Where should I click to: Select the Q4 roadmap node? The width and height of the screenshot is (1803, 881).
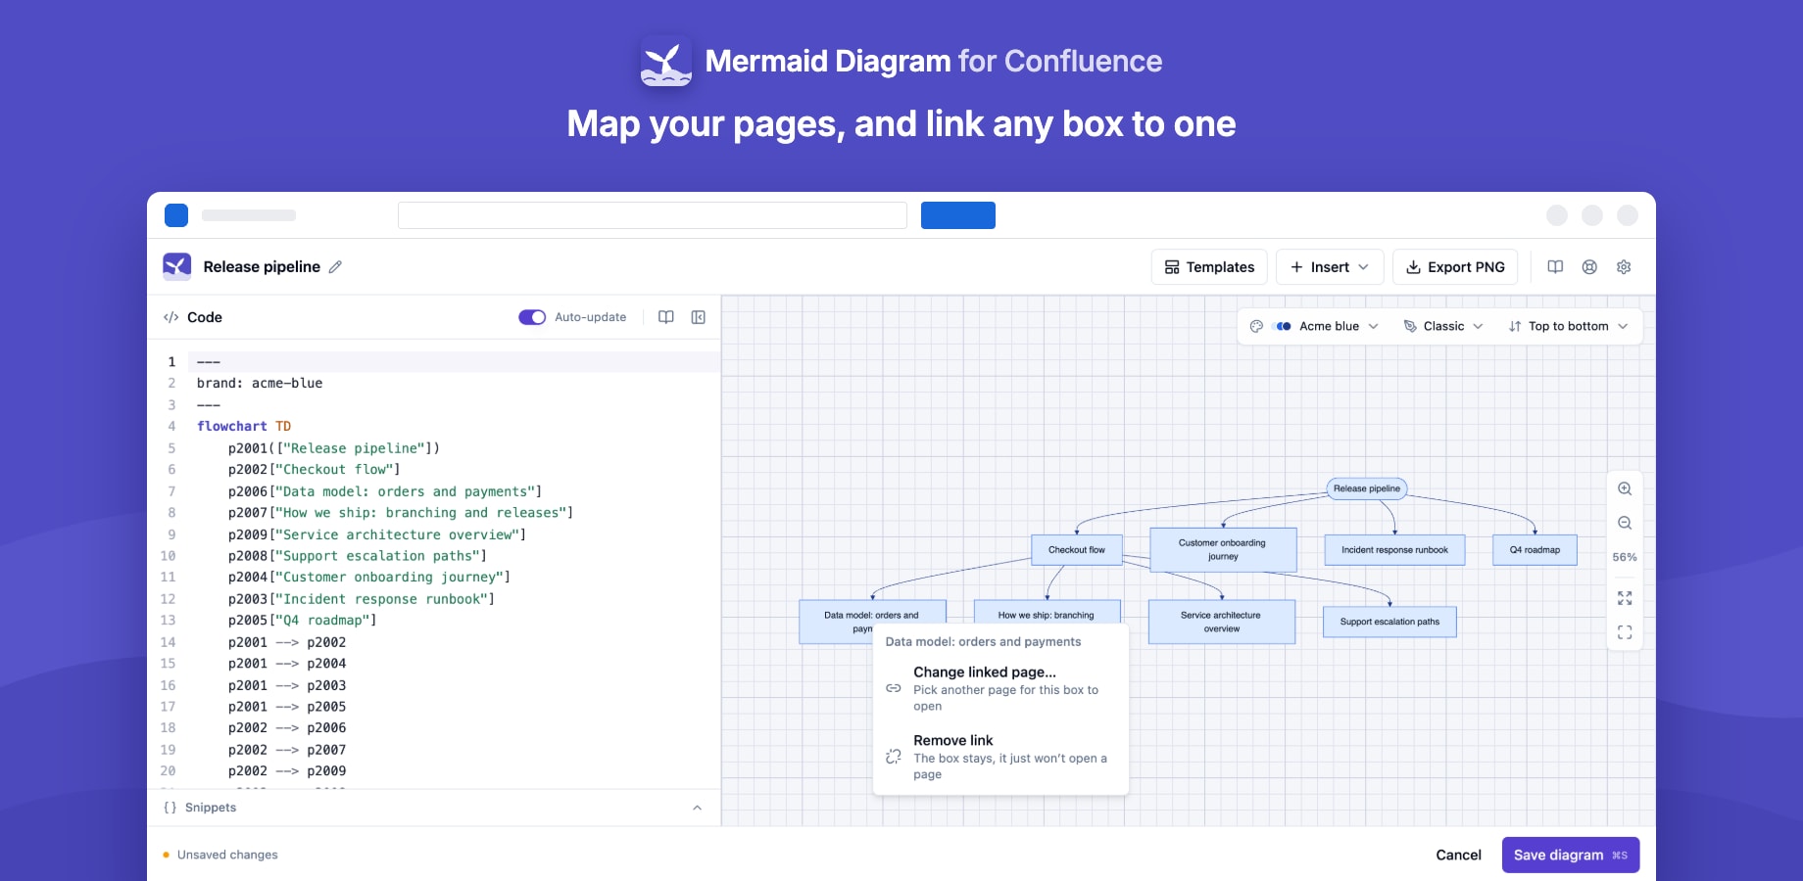[1535, 550]
